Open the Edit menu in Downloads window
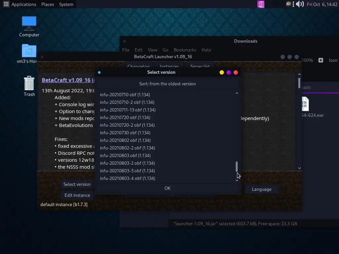Image resolution: width=339 pixels, height=254 pixels. (x=139, y=50)
